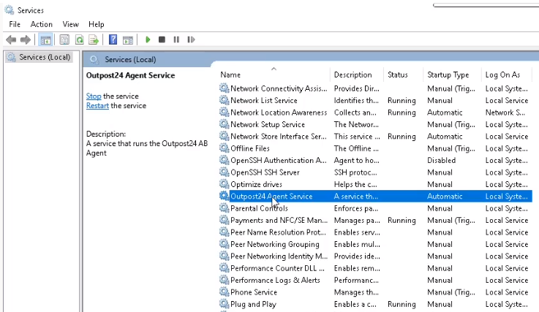Screen dimensions: 539x312
Task: Open the View menu
Action: click(70, 24)
